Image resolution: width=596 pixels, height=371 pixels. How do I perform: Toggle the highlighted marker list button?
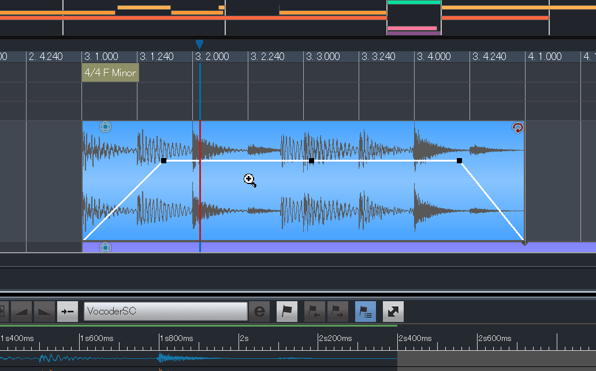(x=365, y=312)
